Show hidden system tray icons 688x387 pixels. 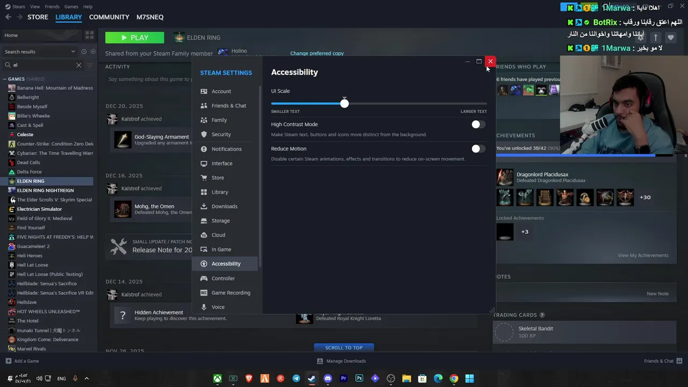pos(87,378)
